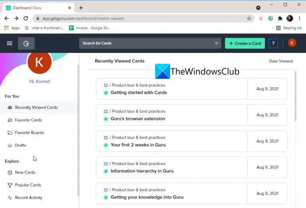Open search filter options icon
The image size is (306, 208).
point(216,43)
